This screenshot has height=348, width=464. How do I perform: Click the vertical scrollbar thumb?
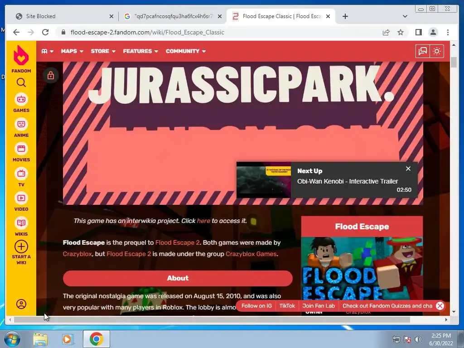[x=454, y=62]
